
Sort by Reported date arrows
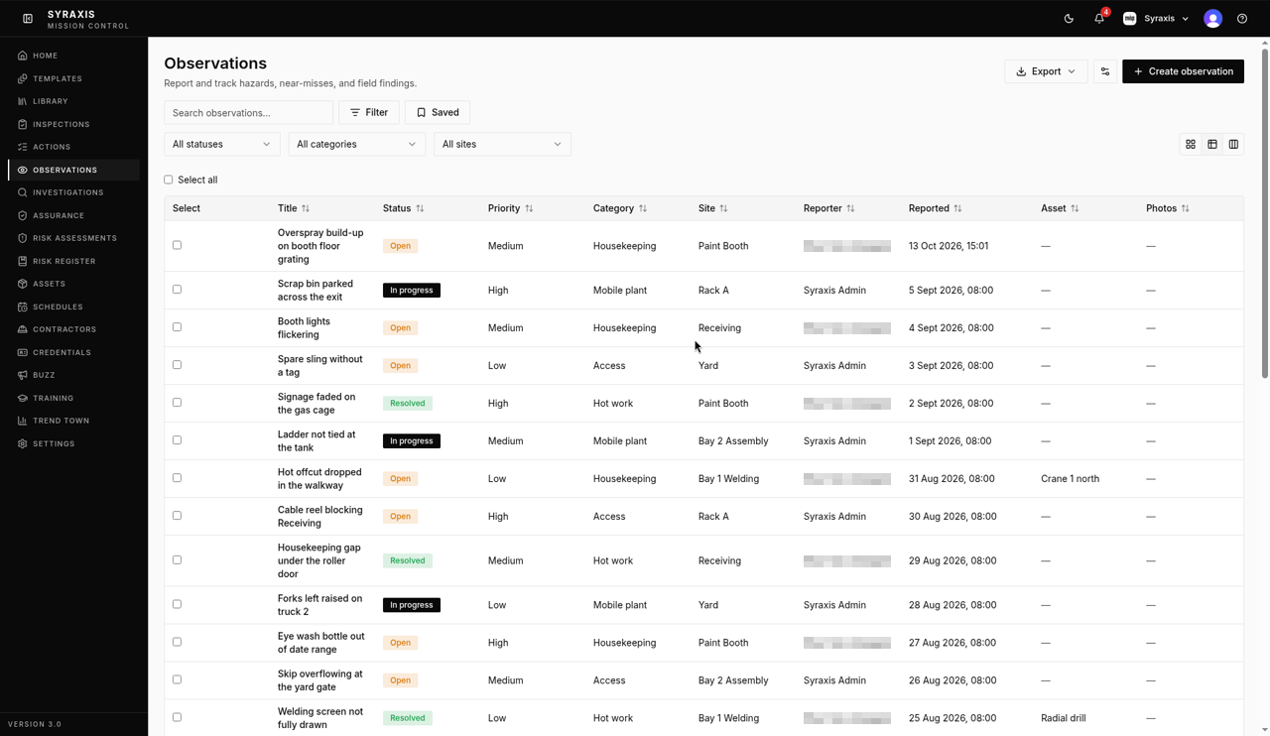[x=957, y=208]
